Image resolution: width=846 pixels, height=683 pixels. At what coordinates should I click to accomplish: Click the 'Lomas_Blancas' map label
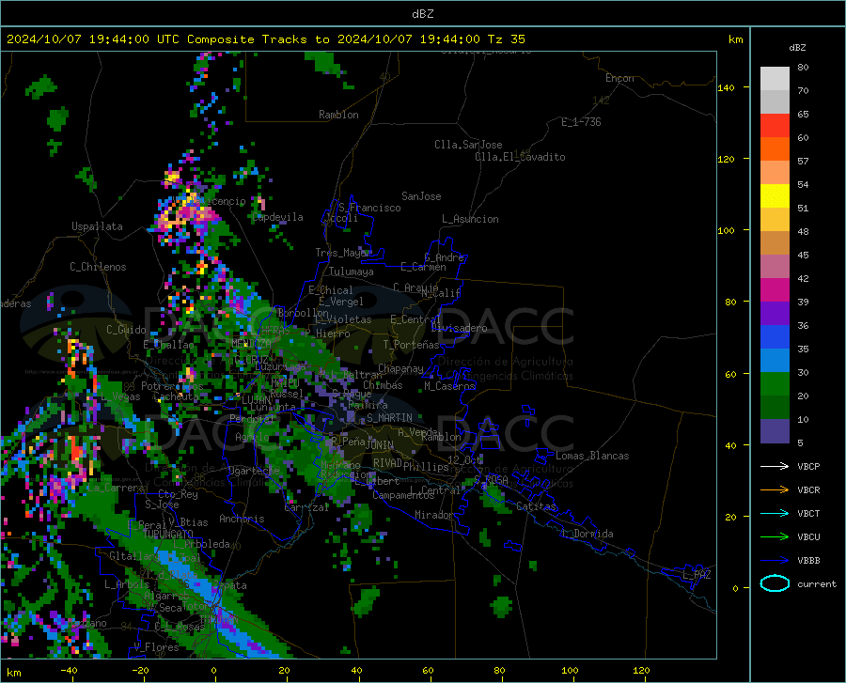point(592,456)
